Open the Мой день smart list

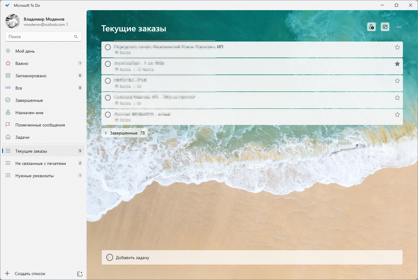click(x=43, y=51)
